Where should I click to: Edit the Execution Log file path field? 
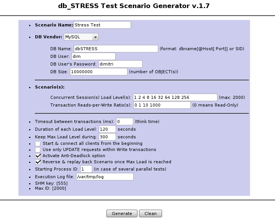[105, 177]
